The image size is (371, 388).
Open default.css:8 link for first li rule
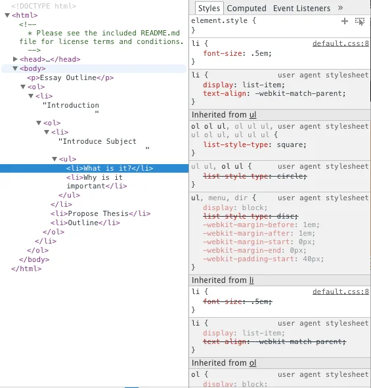click(x=341, y=43)
